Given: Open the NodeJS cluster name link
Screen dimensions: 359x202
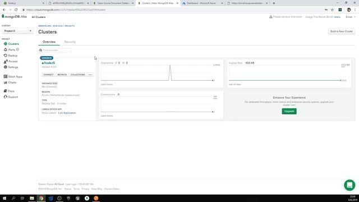Looking at the screenshot, I should coord(49,63).
